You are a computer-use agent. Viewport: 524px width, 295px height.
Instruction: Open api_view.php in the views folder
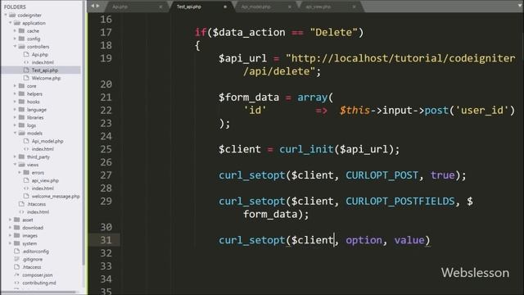coord(45,180)
